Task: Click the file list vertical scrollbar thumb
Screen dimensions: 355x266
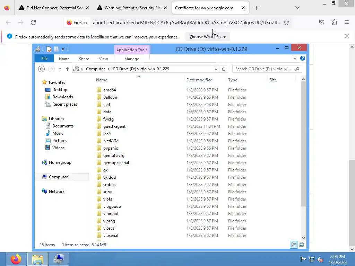Action: coord(303,144)
